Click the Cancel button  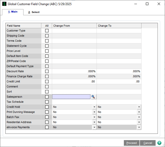pyautogui.click(x=148, y=143)
